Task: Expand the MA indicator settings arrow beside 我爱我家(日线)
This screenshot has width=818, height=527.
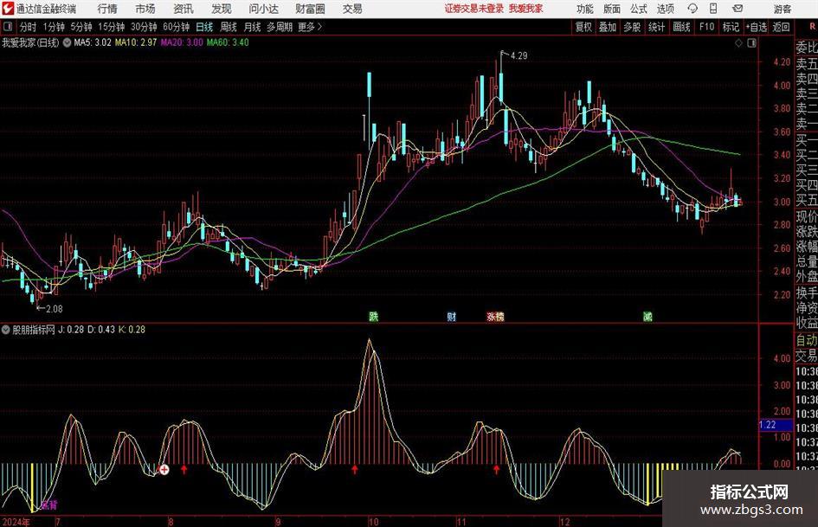Action: tap(67, 42)
